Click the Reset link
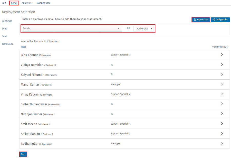This screenshot has height=158, width=231. click(23, 47)
